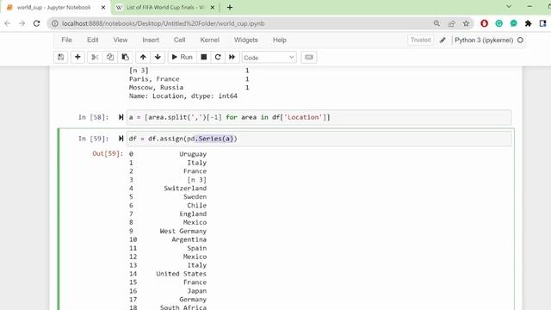Screen dimensions: 551x310
Task: Run cell In [58] with its play icon
Action: (x=121, y=117)
